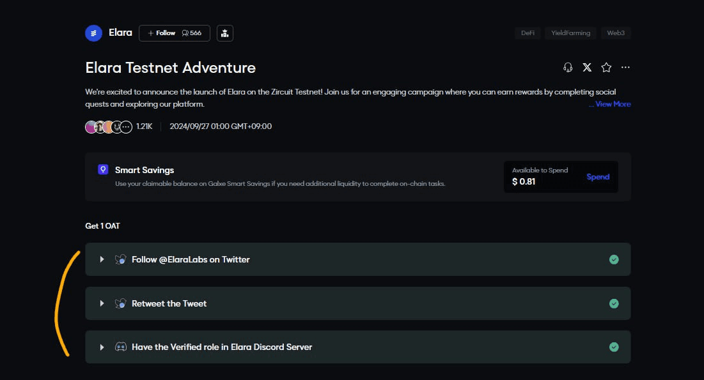Click green checkmark on Follow @ElaraLabs task

pos(614,259)
